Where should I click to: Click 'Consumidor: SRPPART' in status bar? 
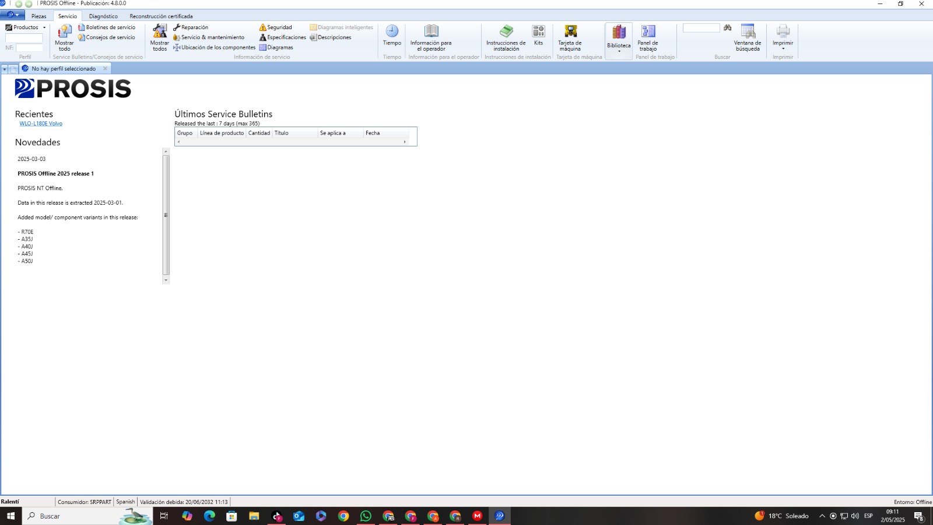coord(85,502)
